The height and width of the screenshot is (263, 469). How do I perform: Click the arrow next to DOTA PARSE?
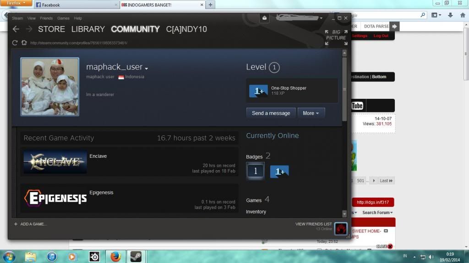pyautogui.click(x=394, y=27)
